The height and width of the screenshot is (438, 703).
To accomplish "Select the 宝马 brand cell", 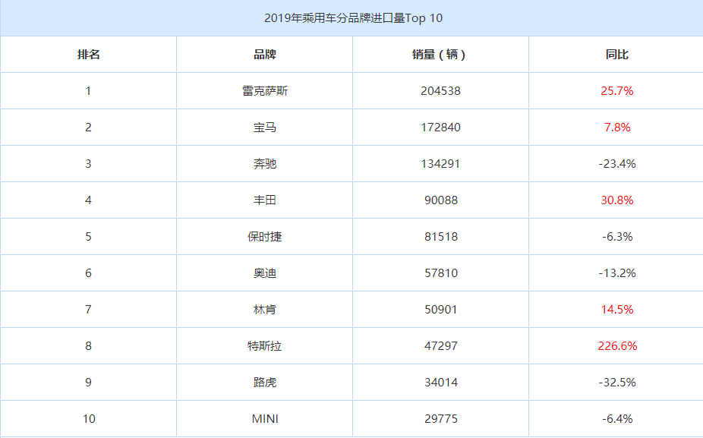I will coord(264,128).
